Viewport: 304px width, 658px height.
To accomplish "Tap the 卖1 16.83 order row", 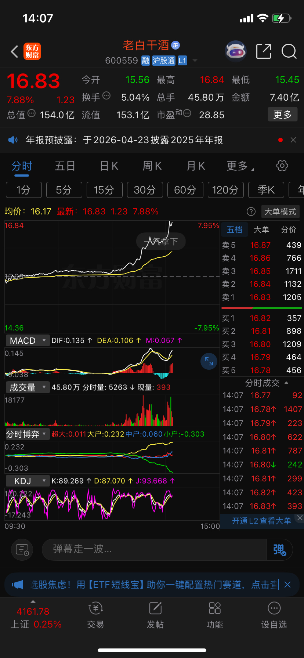I will coord(261,297).
